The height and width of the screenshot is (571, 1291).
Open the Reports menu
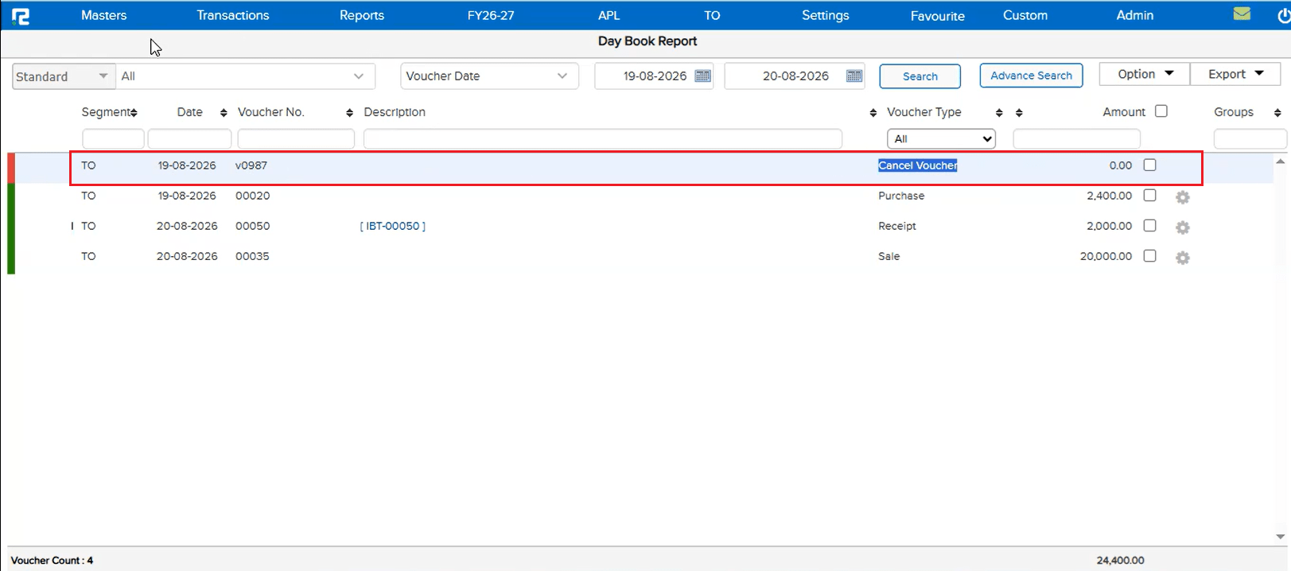(x=362, y=15)
